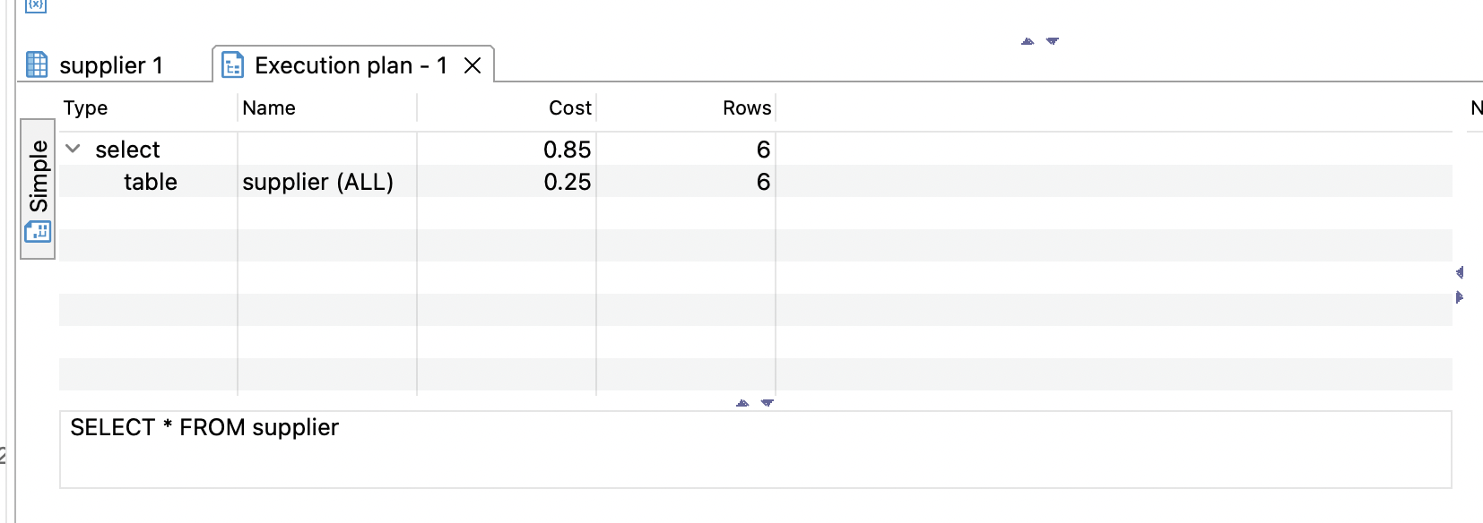Click the 0.85 cost cell
Screen dimensions: 1483x523
click(567, 150)
